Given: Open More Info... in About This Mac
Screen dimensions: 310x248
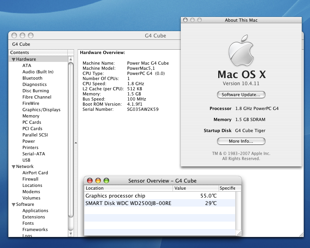Looking at the screenshot, I should coord(241,141).
